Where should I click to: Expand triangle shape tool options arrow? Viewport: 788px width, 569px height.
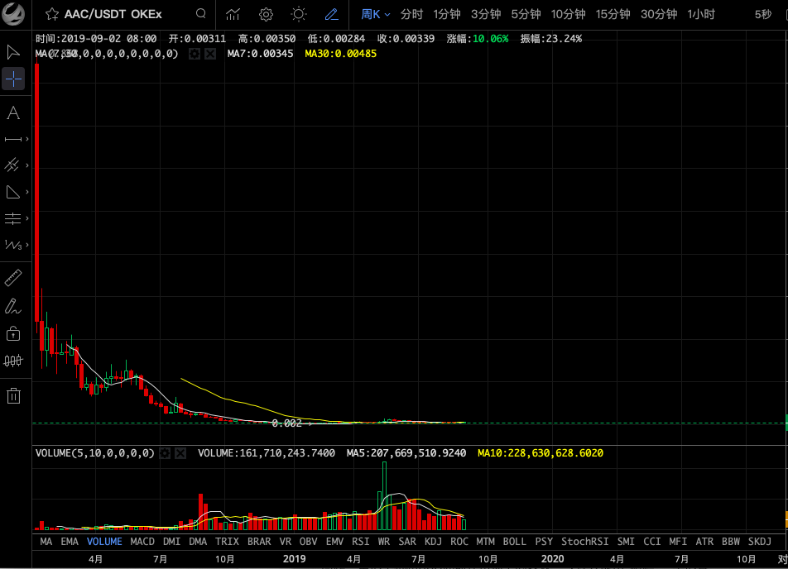coord(27,192)
